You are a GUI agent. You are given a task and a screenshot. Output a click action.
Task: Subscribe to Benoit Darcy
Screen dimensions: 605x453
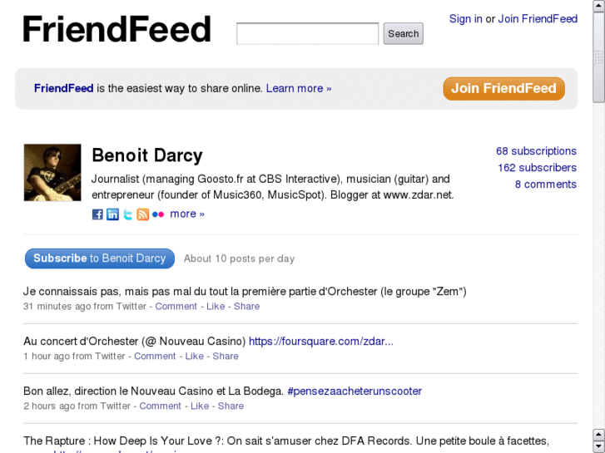pyautogui.click(x=100, y=259)
